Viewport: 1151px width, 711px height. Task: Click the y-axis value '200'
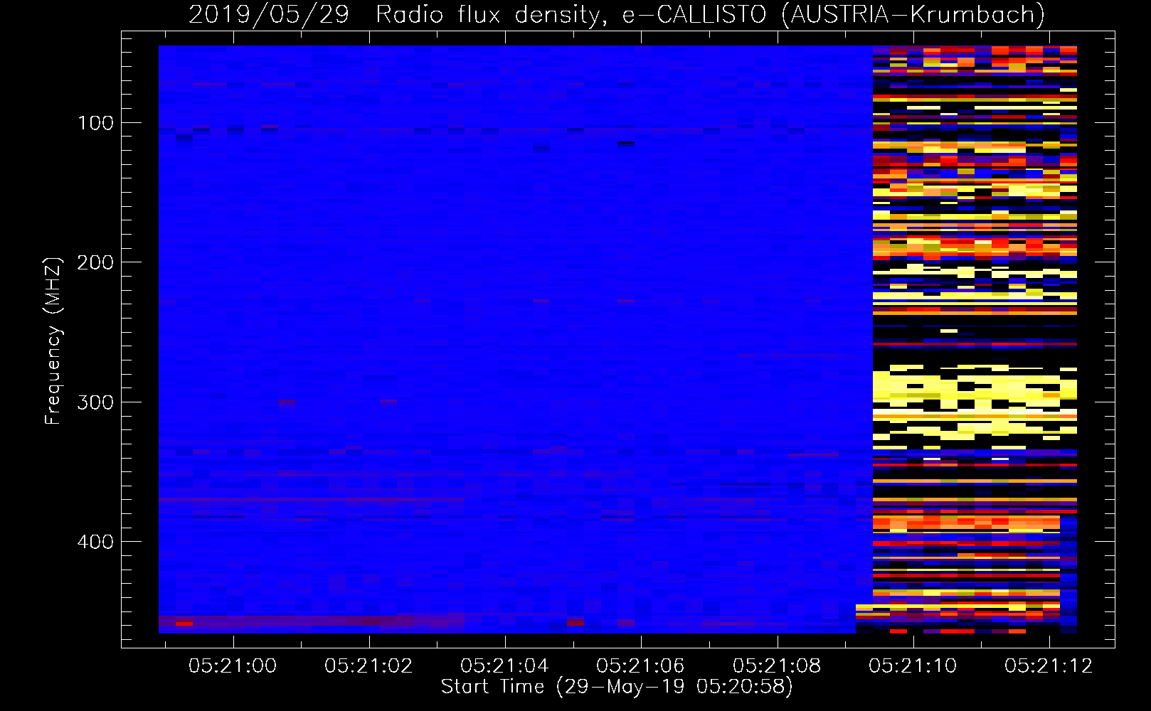95,262
